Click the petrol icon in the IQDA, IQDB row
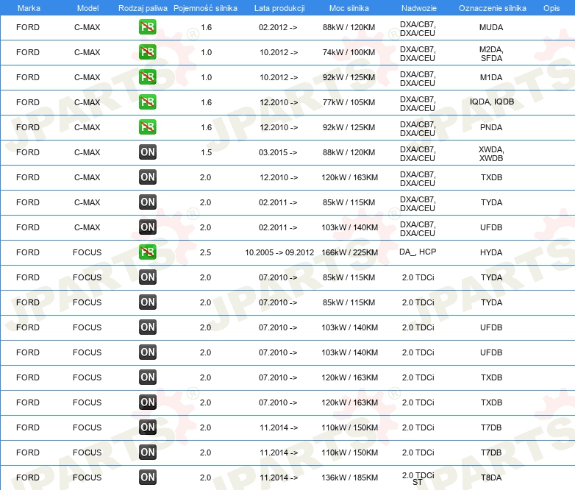 point(147,102)
